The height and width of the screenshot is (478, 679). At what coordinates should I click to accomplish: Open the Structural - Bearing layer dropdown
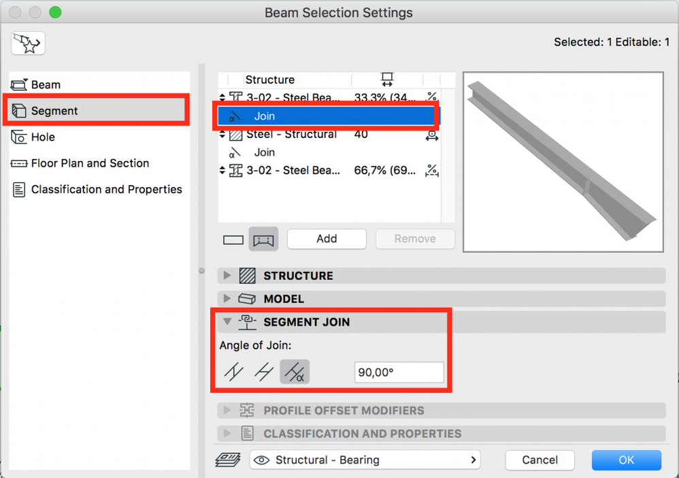tap(365, 460)
